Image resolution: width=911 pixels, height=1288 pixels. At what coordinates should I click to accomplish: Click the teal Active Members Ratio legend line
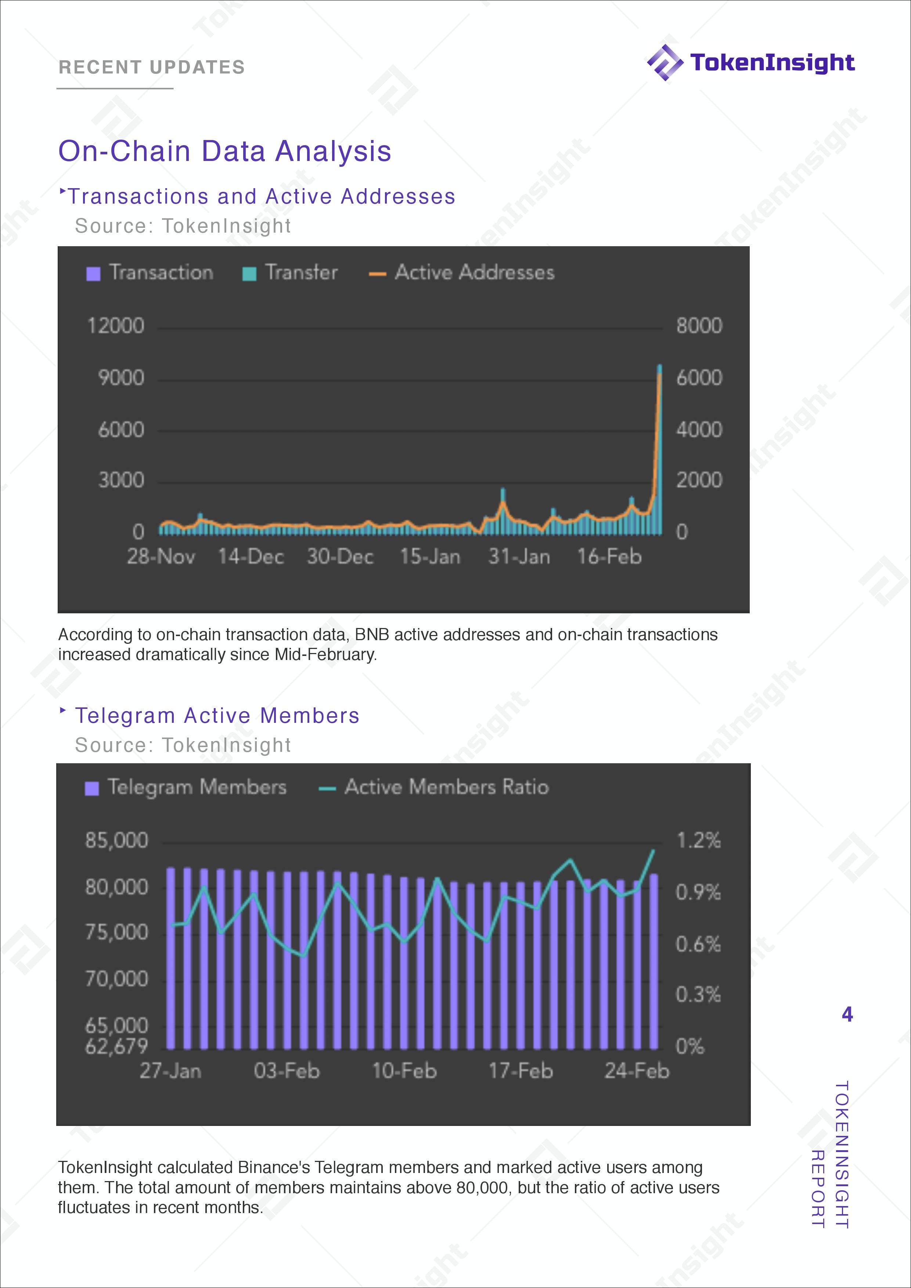click(x=327, y=789)
